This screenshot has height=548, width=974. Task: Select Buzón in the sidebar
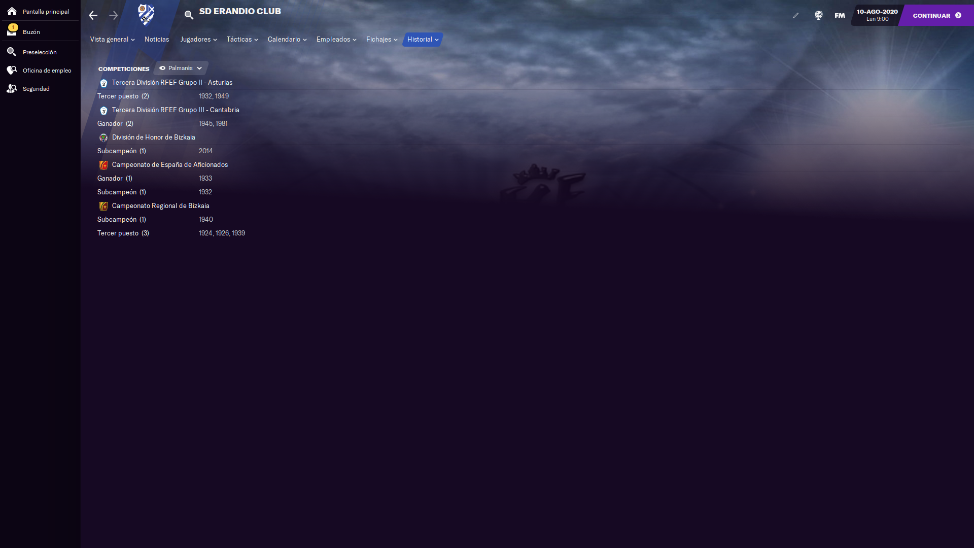click(31, 32)
